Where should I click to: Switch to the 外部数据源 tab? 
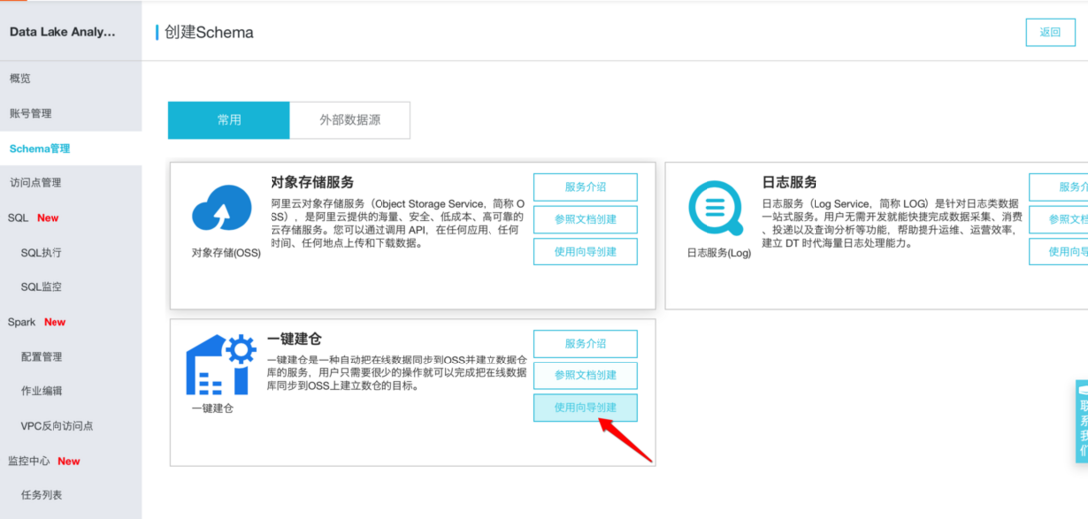350,120
